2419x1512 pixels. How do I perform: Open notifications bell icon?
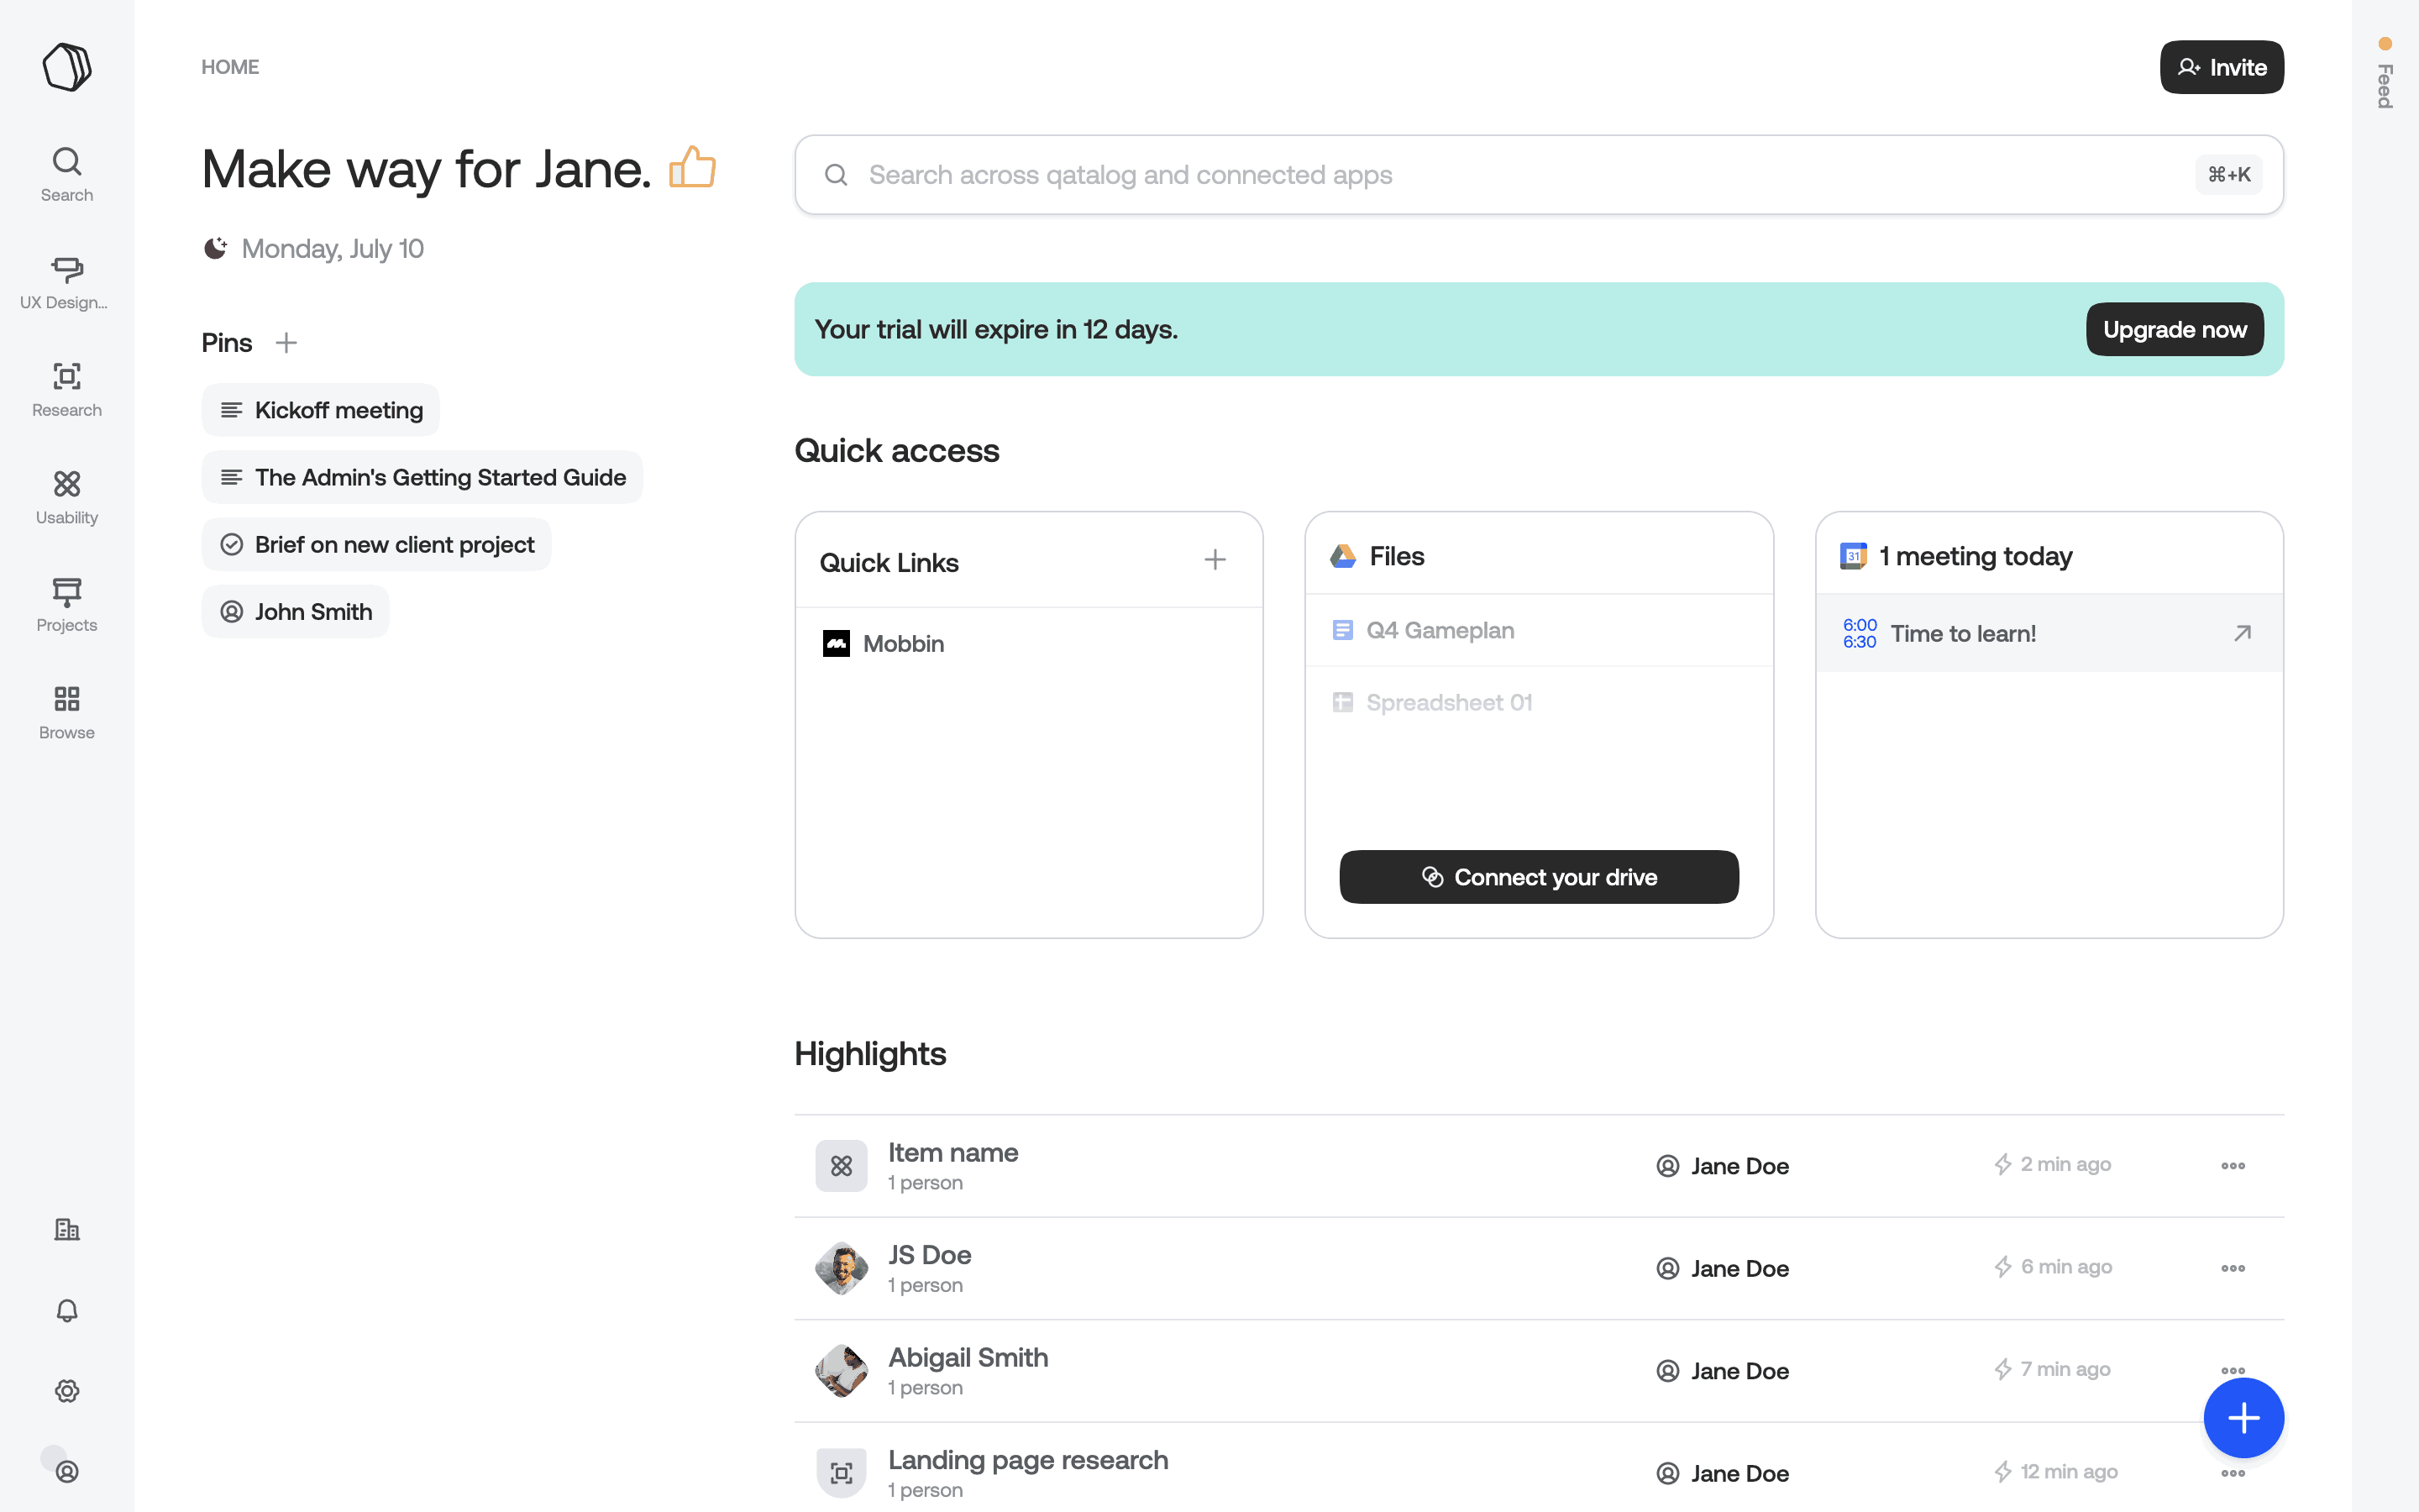67,1310
